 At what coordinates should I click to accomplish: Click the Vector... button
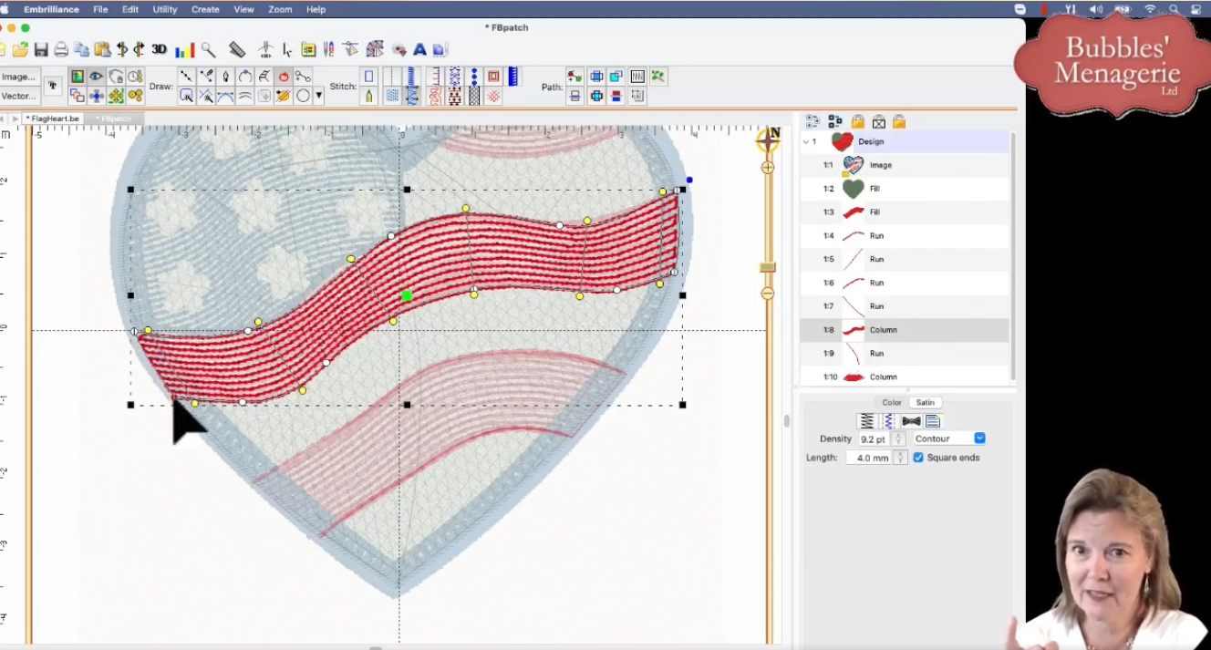(x=19, y=96)
